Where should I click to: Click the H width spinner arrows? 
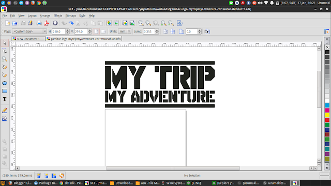pyautogui.click(x=67, y=32)
